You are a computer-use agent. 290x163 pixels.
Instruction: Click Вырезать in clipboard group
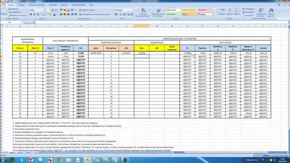[14, 9]
